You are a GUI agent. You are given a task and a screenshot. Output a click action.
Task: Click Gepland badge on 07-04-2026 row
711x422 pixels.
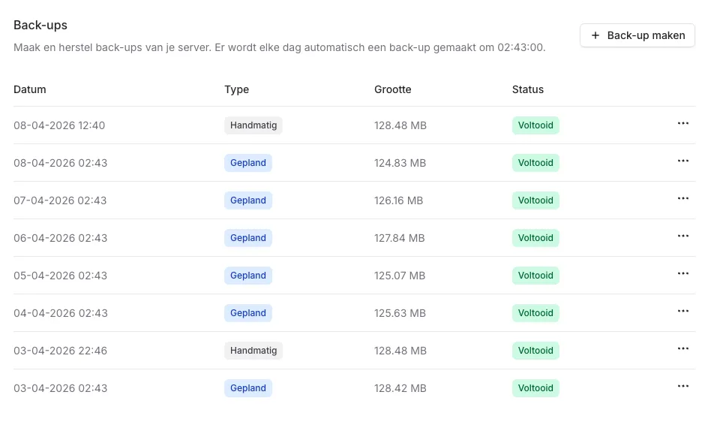[x=248, y=200]
